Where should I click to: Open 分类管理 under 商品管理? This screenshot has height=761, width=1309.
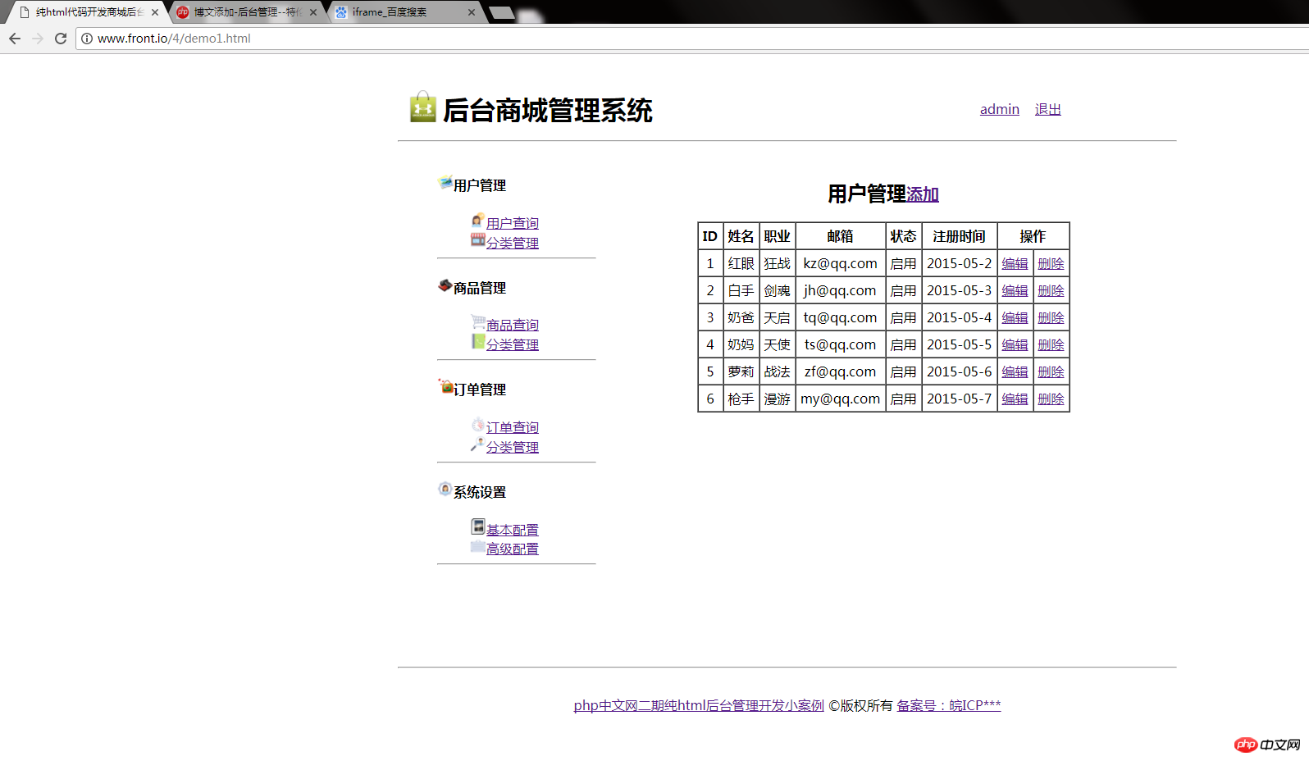[x=513, y=344]
